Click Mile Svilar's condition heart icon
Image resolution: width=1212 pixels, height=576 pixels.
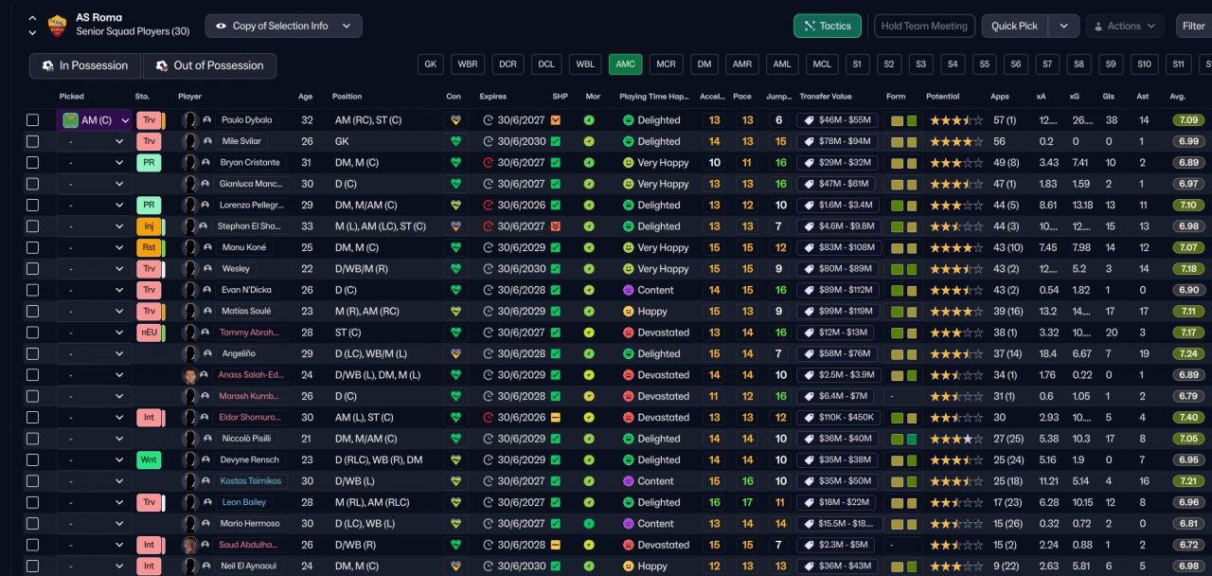coord(455,141)
